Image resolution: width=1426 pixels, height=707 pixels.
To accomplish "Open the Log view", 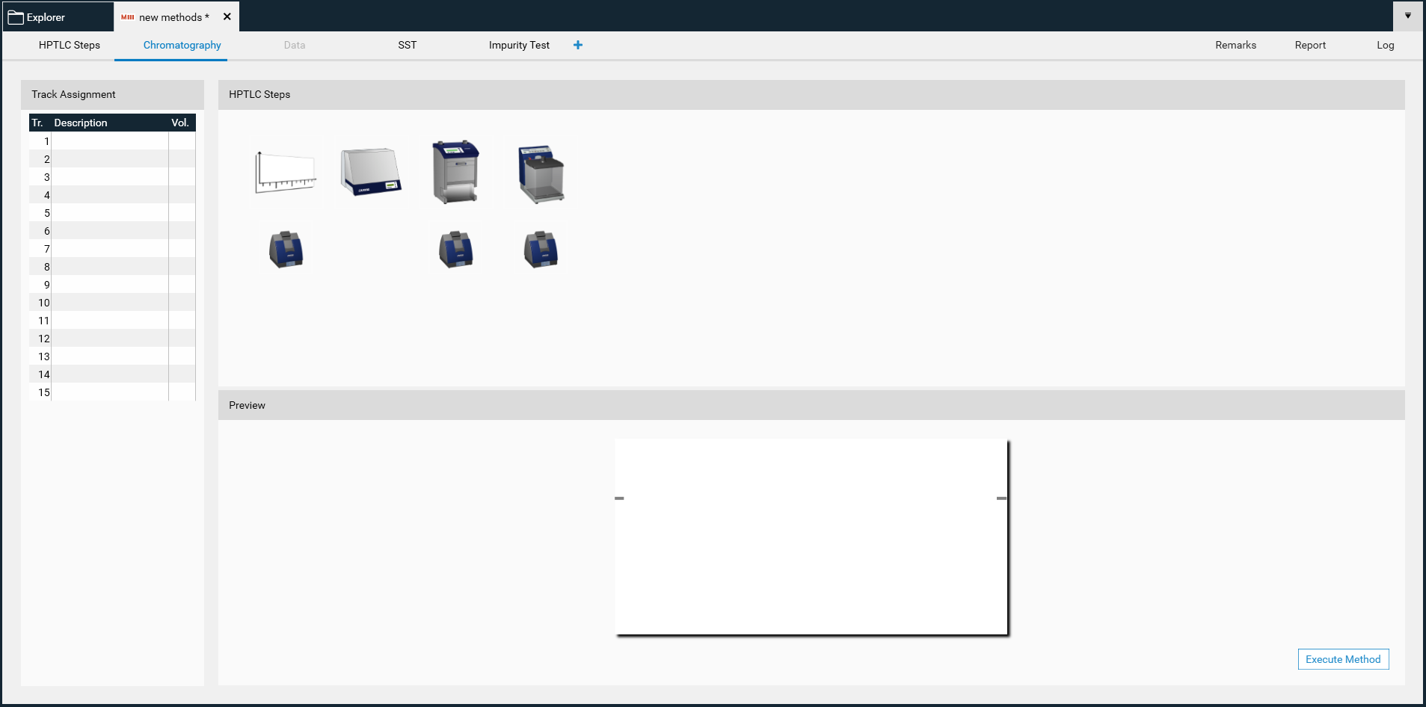I will coord(1384,45).
